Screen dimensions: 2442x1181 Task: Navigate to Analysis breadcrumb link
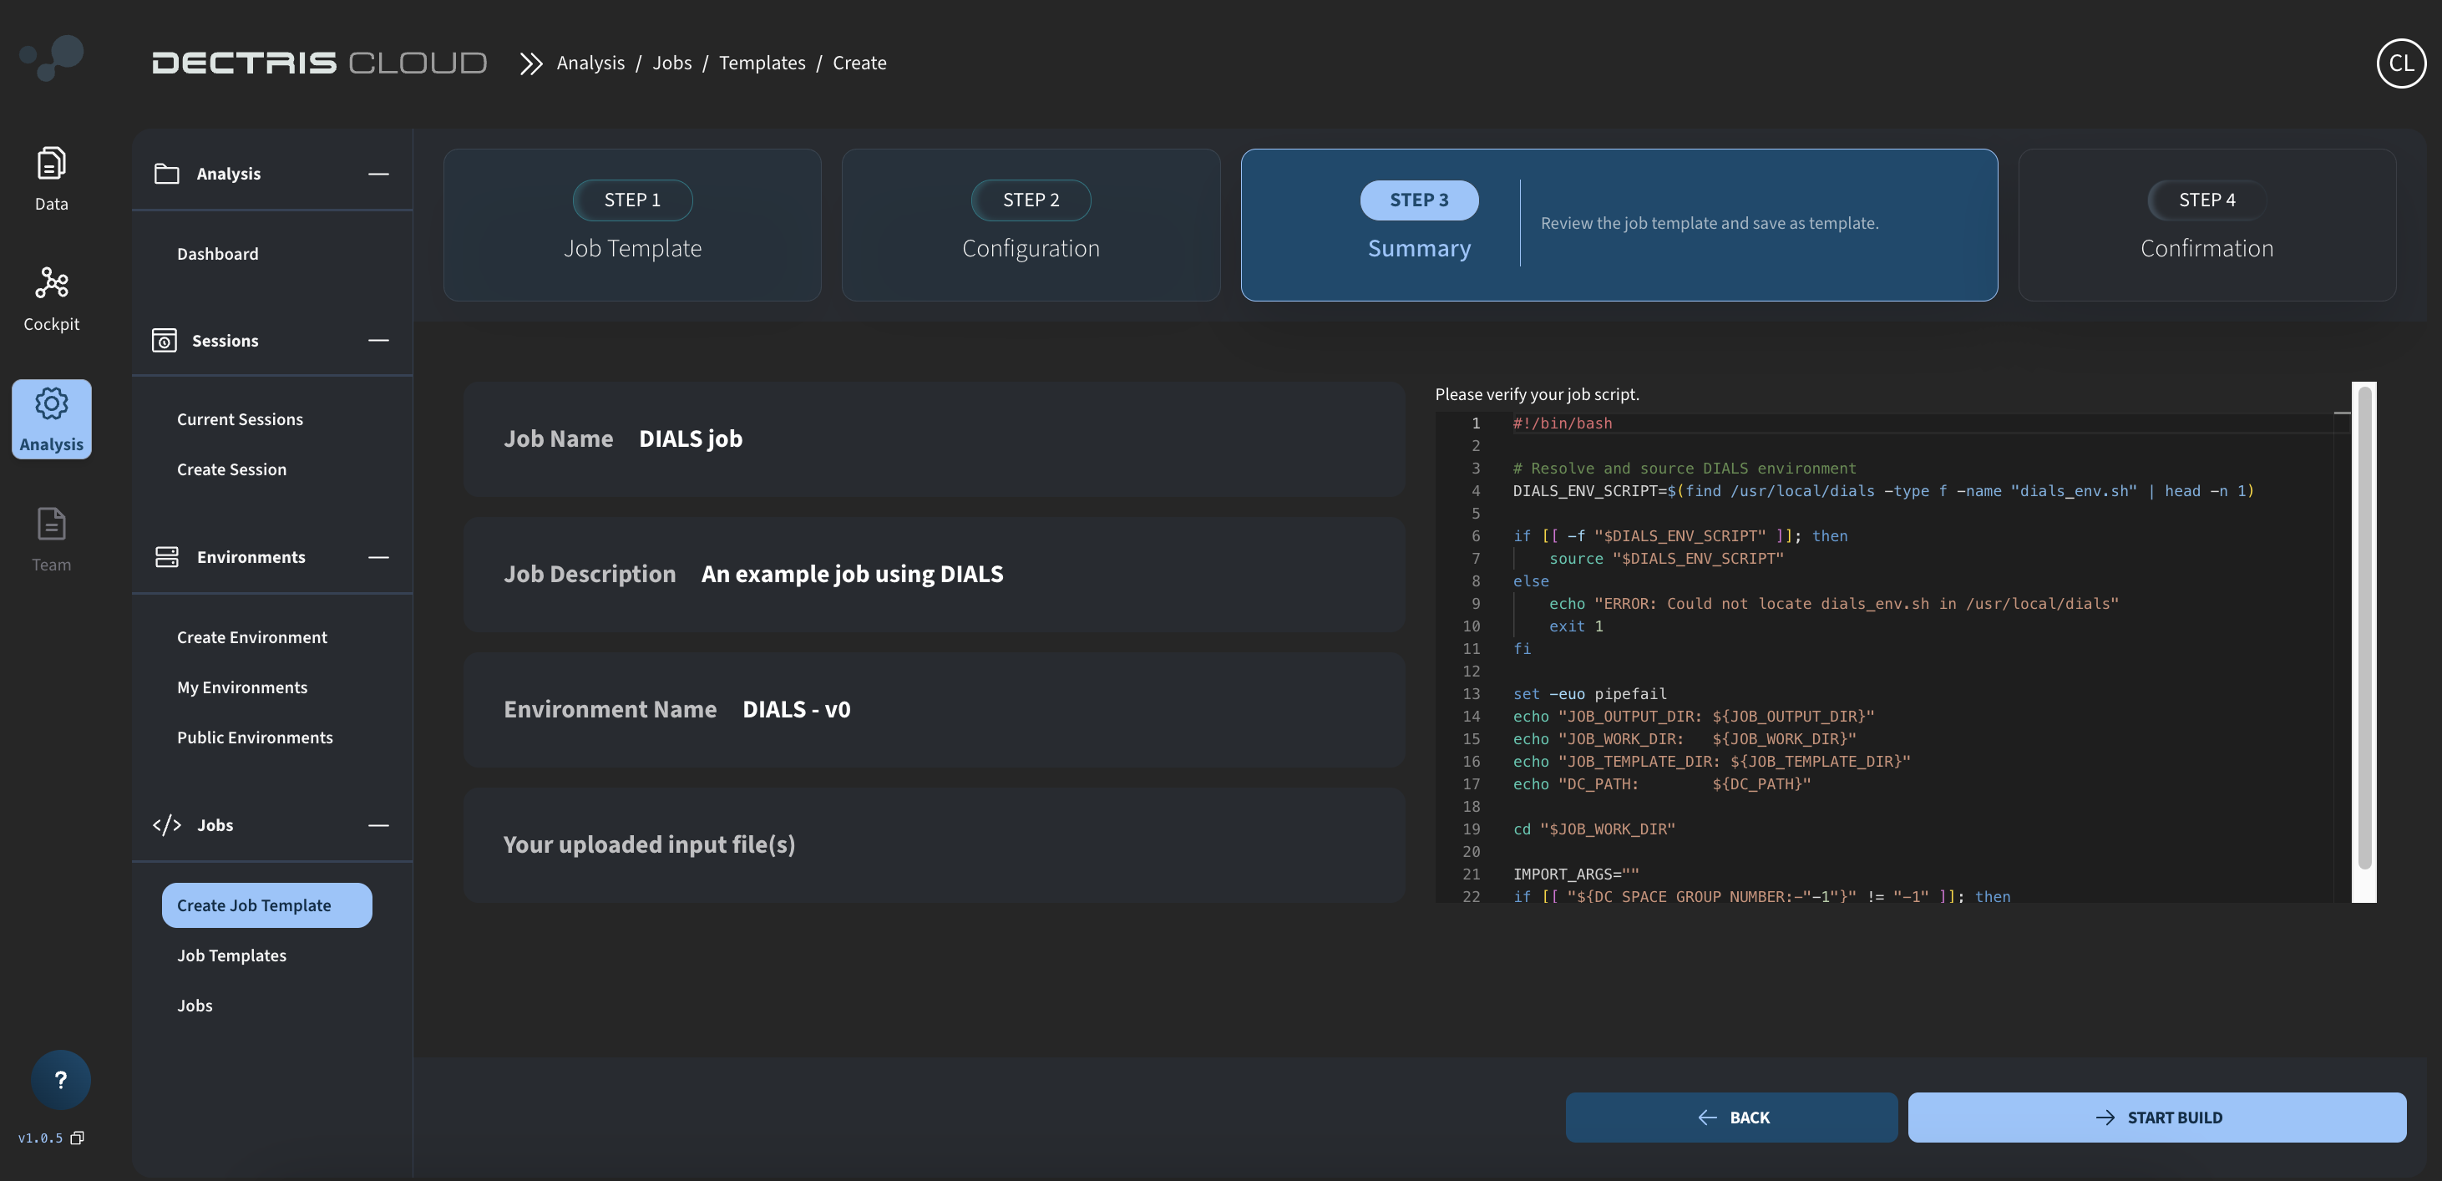590,63
